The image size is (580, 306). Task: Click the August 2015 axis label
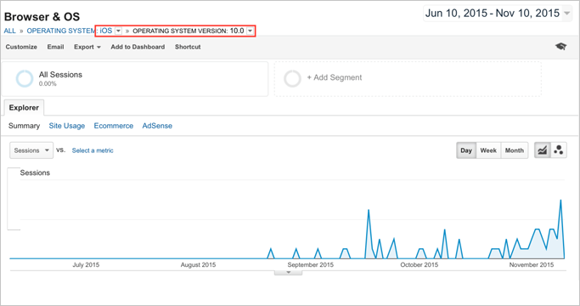point(198,265)
